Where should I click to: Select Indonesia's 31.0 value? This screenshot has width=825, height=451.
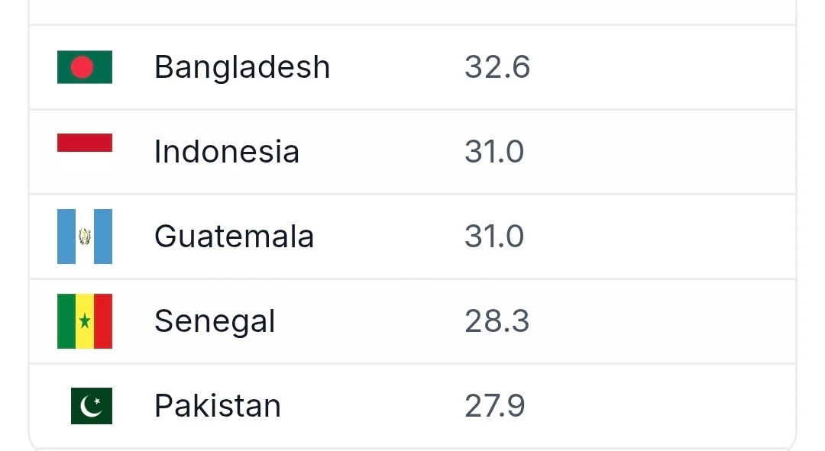(x=493, y=152)
